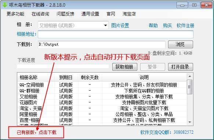Open the 图片设置 link
Viewport: 214px width, 140px height.
click(x=120, y=25)
